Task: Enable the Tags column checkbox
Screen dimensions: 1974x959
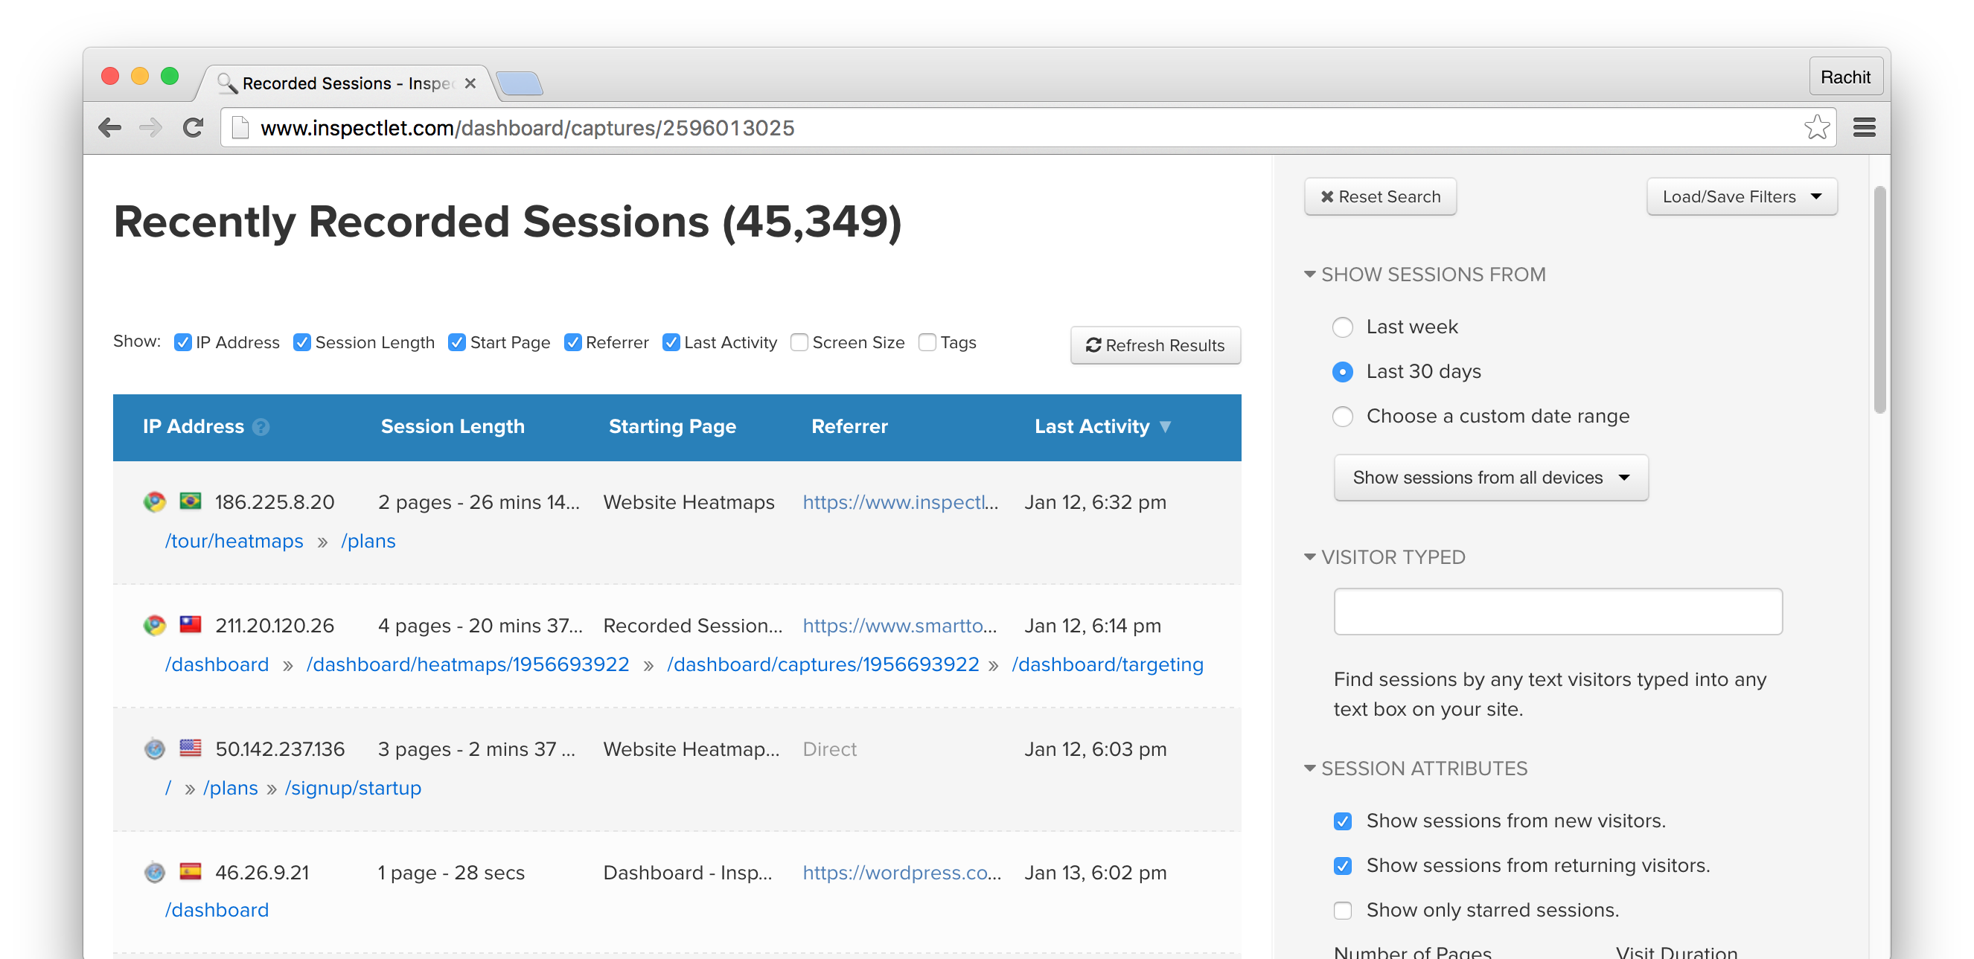Action: [x=927, y=342]
